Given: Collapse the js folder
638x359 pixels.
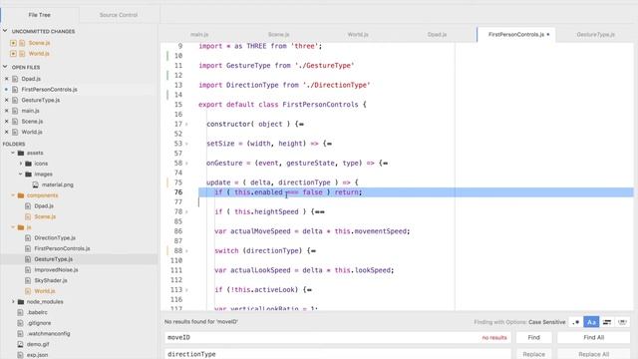Looking at the screenshot, I should coord(13,227).
